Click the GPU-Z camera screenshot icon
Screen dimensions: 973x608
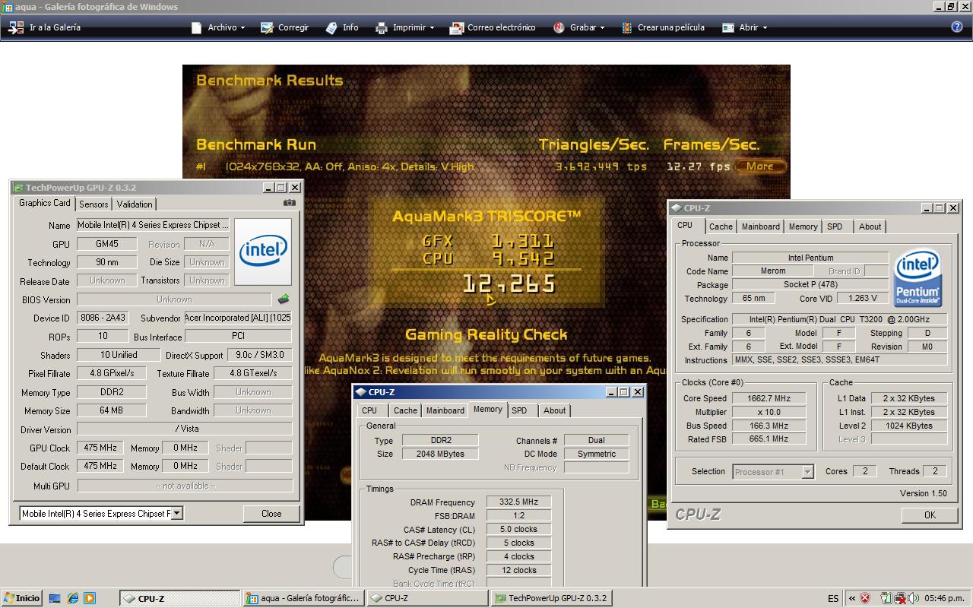click(289, 203)
